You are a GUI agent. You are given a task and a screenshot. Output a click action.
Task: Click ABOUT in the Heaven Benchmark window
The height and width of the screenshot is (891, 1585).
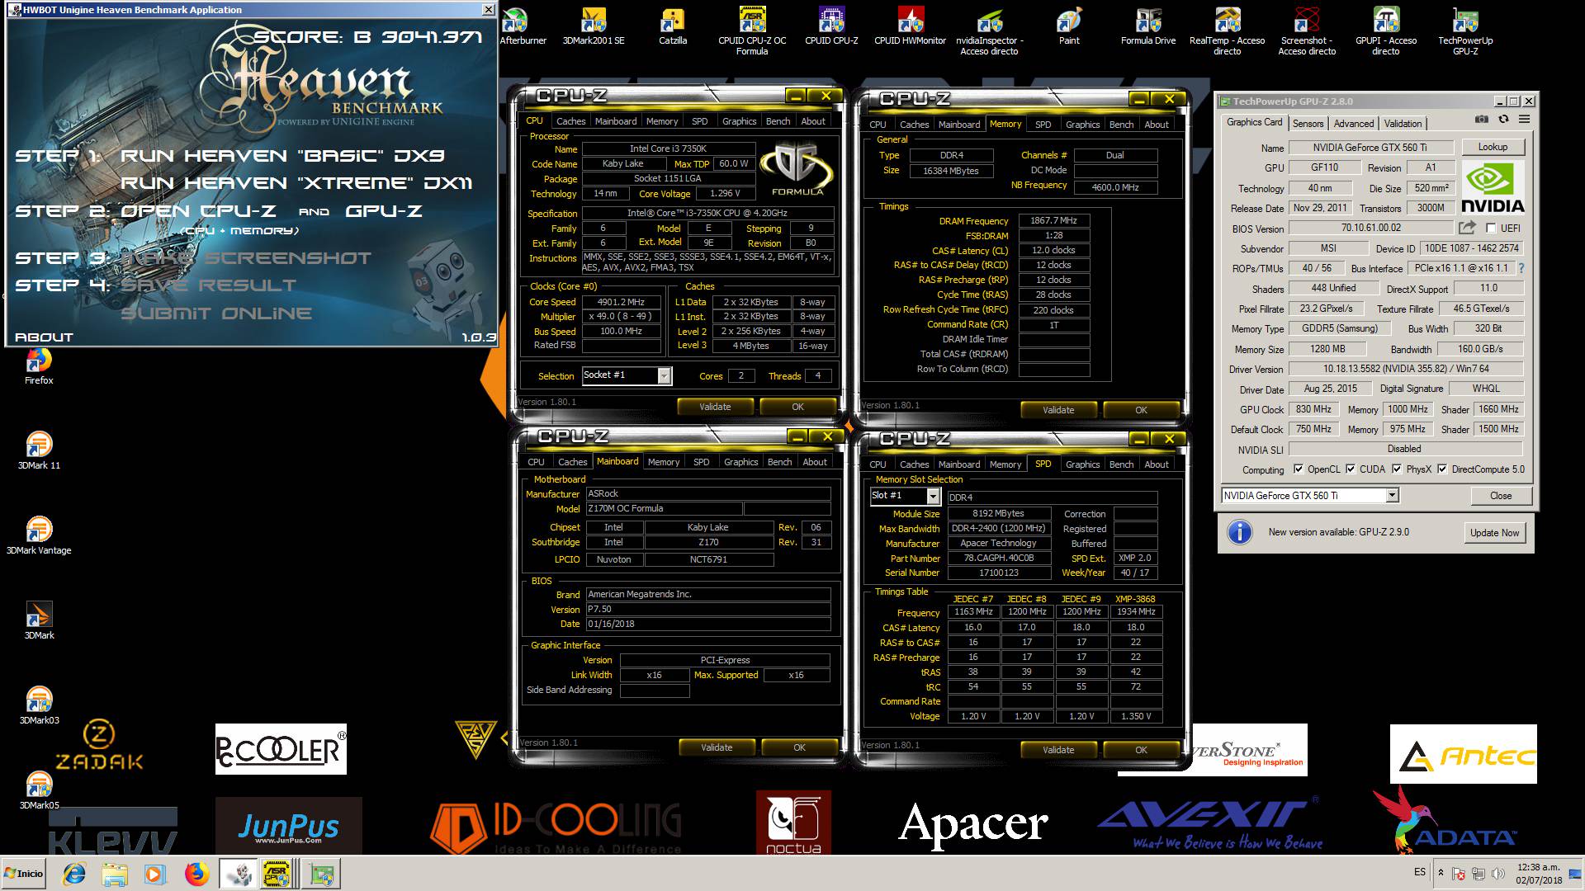pyautogui.click(x=44, y=337)
